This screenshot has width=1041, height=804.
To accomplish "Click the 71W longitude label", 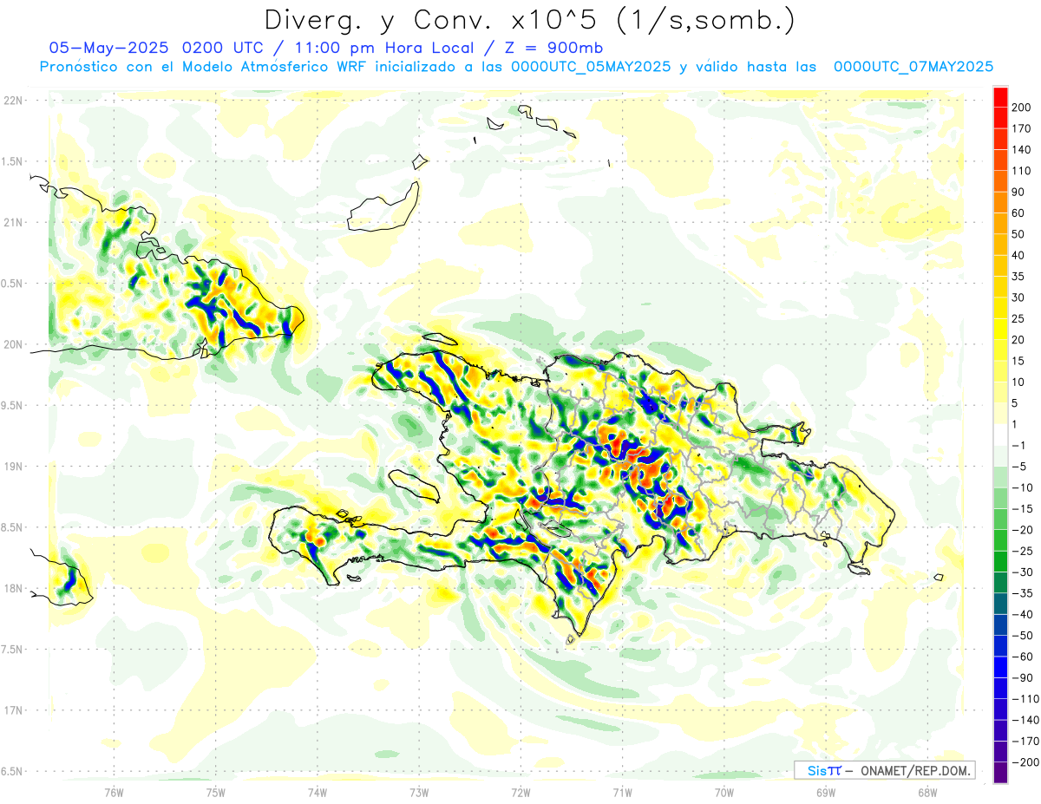I will coord(622,793).
